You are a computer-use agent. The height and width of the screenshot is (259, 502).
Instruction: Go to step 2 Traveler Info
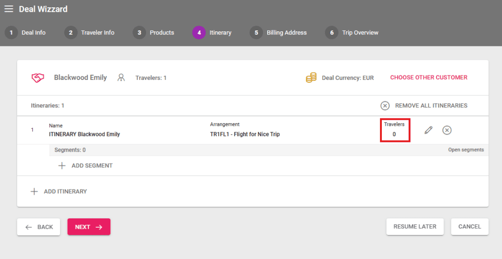pos(90,33)
